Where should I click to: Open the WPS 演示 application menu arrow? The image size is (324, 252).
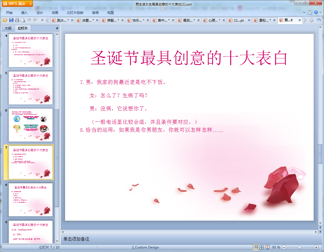pyautogui.click(x=30, y=4)
